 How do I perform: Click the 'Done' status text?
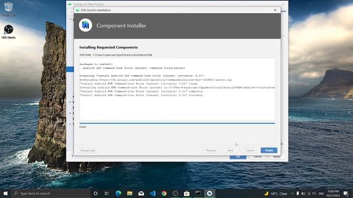click(83, 127)
